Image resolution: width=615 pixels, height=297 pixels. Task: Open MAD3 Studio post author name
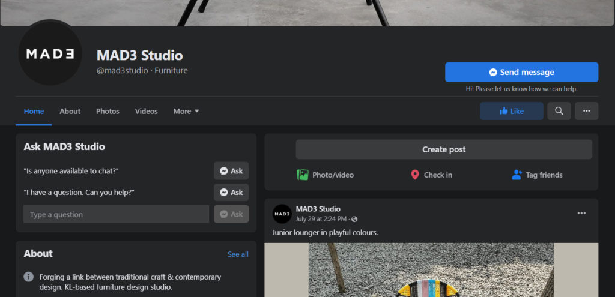(x=318, y=209)
